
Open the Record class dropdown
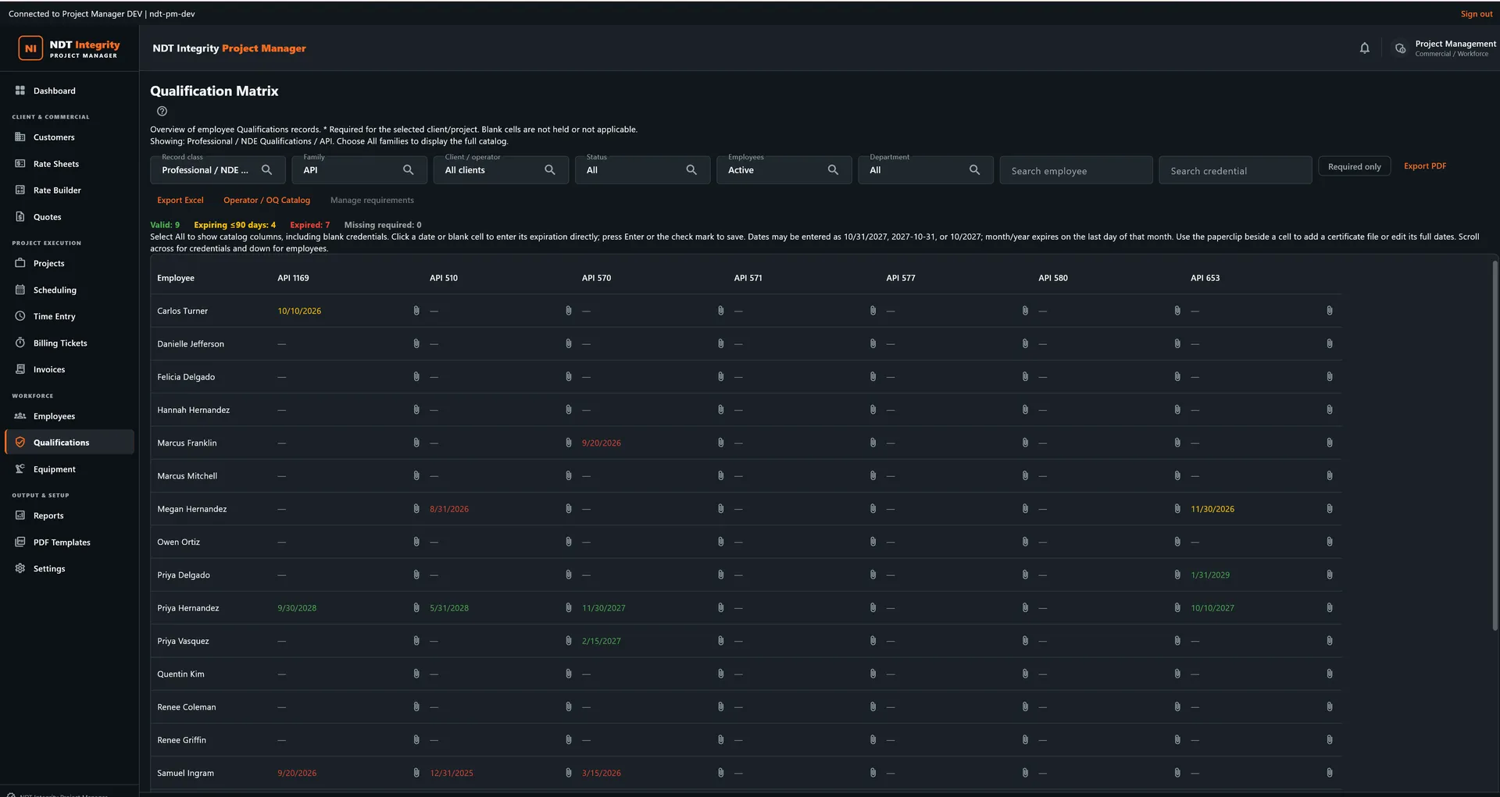(x=217, y=169)
